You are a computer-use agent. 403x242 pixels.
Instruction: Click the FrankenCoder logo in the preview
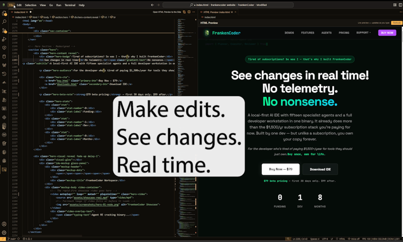point(223,33)
